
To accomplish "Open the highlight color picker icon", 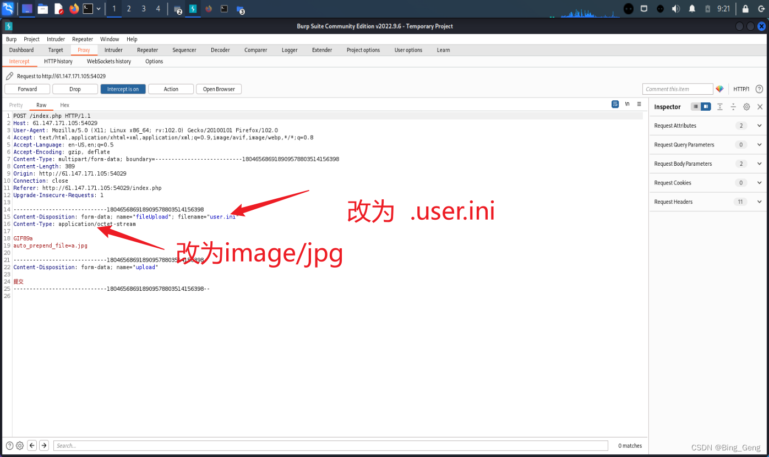I will pyautogui.click(x=719, y=89).
